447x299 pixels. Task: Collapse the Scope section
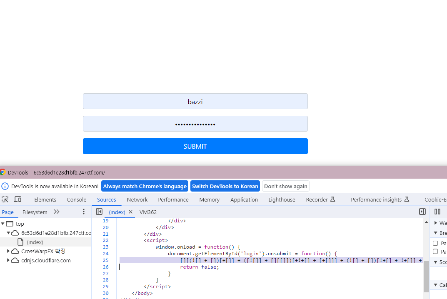[x=436, y=262]
